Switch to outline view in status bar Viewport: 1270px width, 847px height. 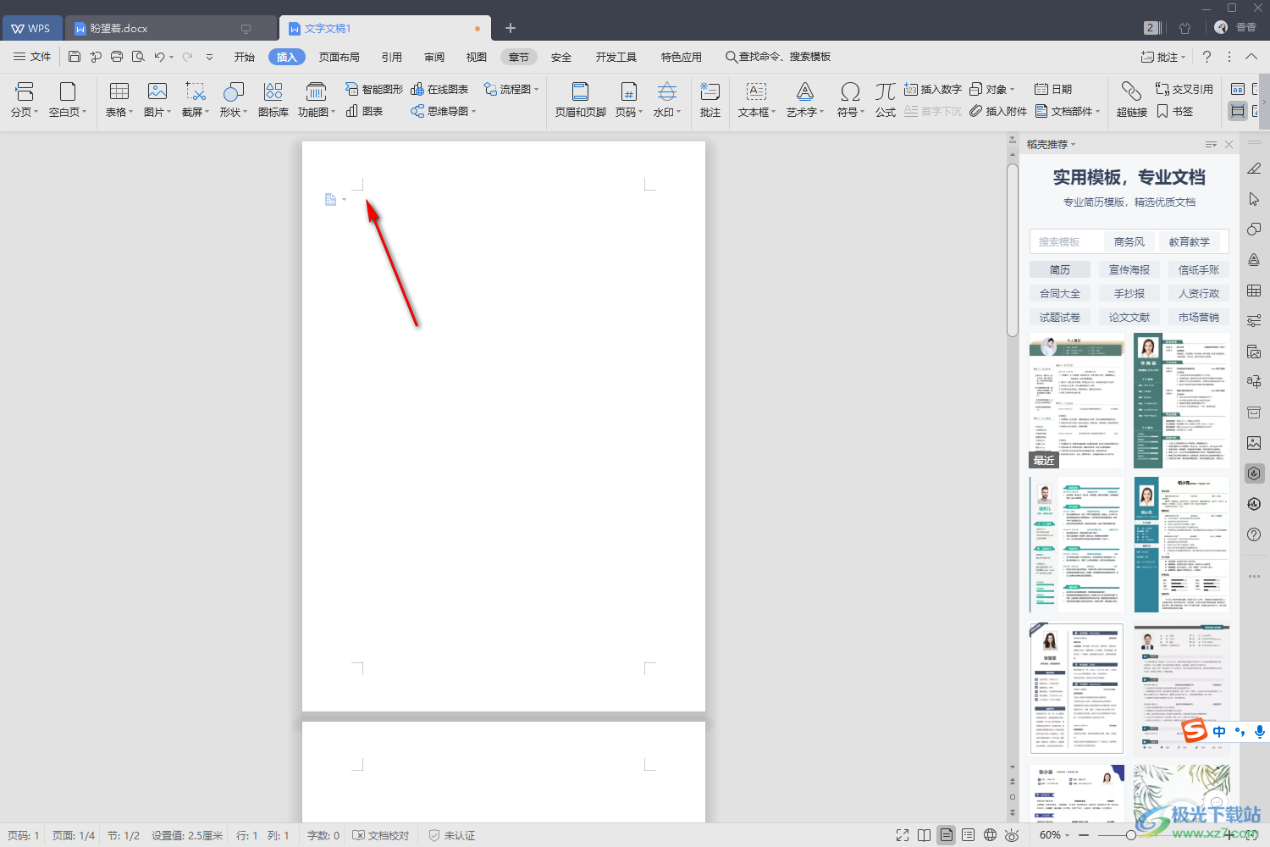point(968,835)
